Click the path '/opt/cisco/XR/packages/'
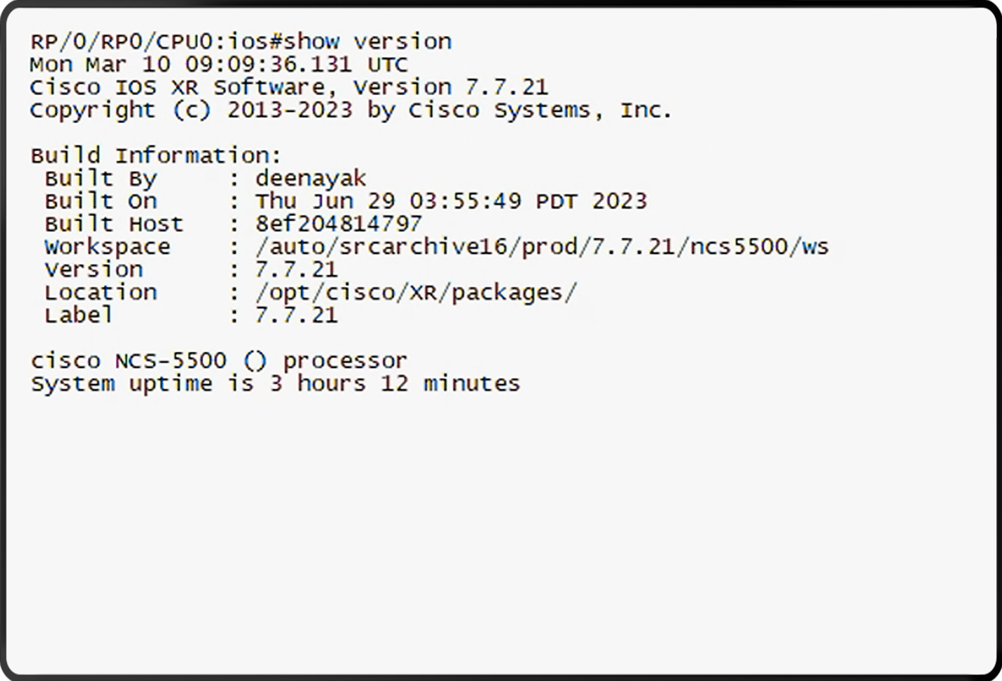 coord(416,293)
